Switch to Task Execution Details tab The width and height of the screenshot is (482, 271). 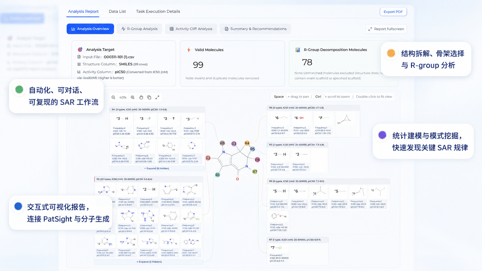[158, 12]
